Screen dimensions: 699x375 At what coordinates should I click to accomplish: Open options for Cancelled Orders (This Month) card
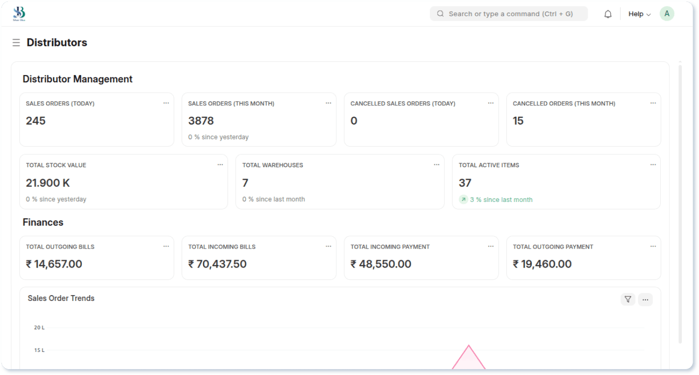tap(653, 103)
